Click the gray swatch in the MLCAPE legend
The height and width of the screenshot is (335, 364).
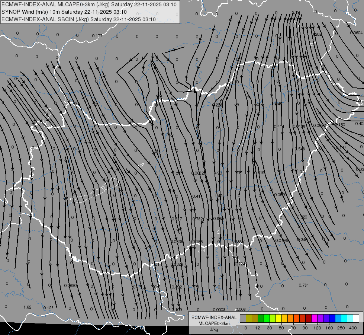click(243, 319)
